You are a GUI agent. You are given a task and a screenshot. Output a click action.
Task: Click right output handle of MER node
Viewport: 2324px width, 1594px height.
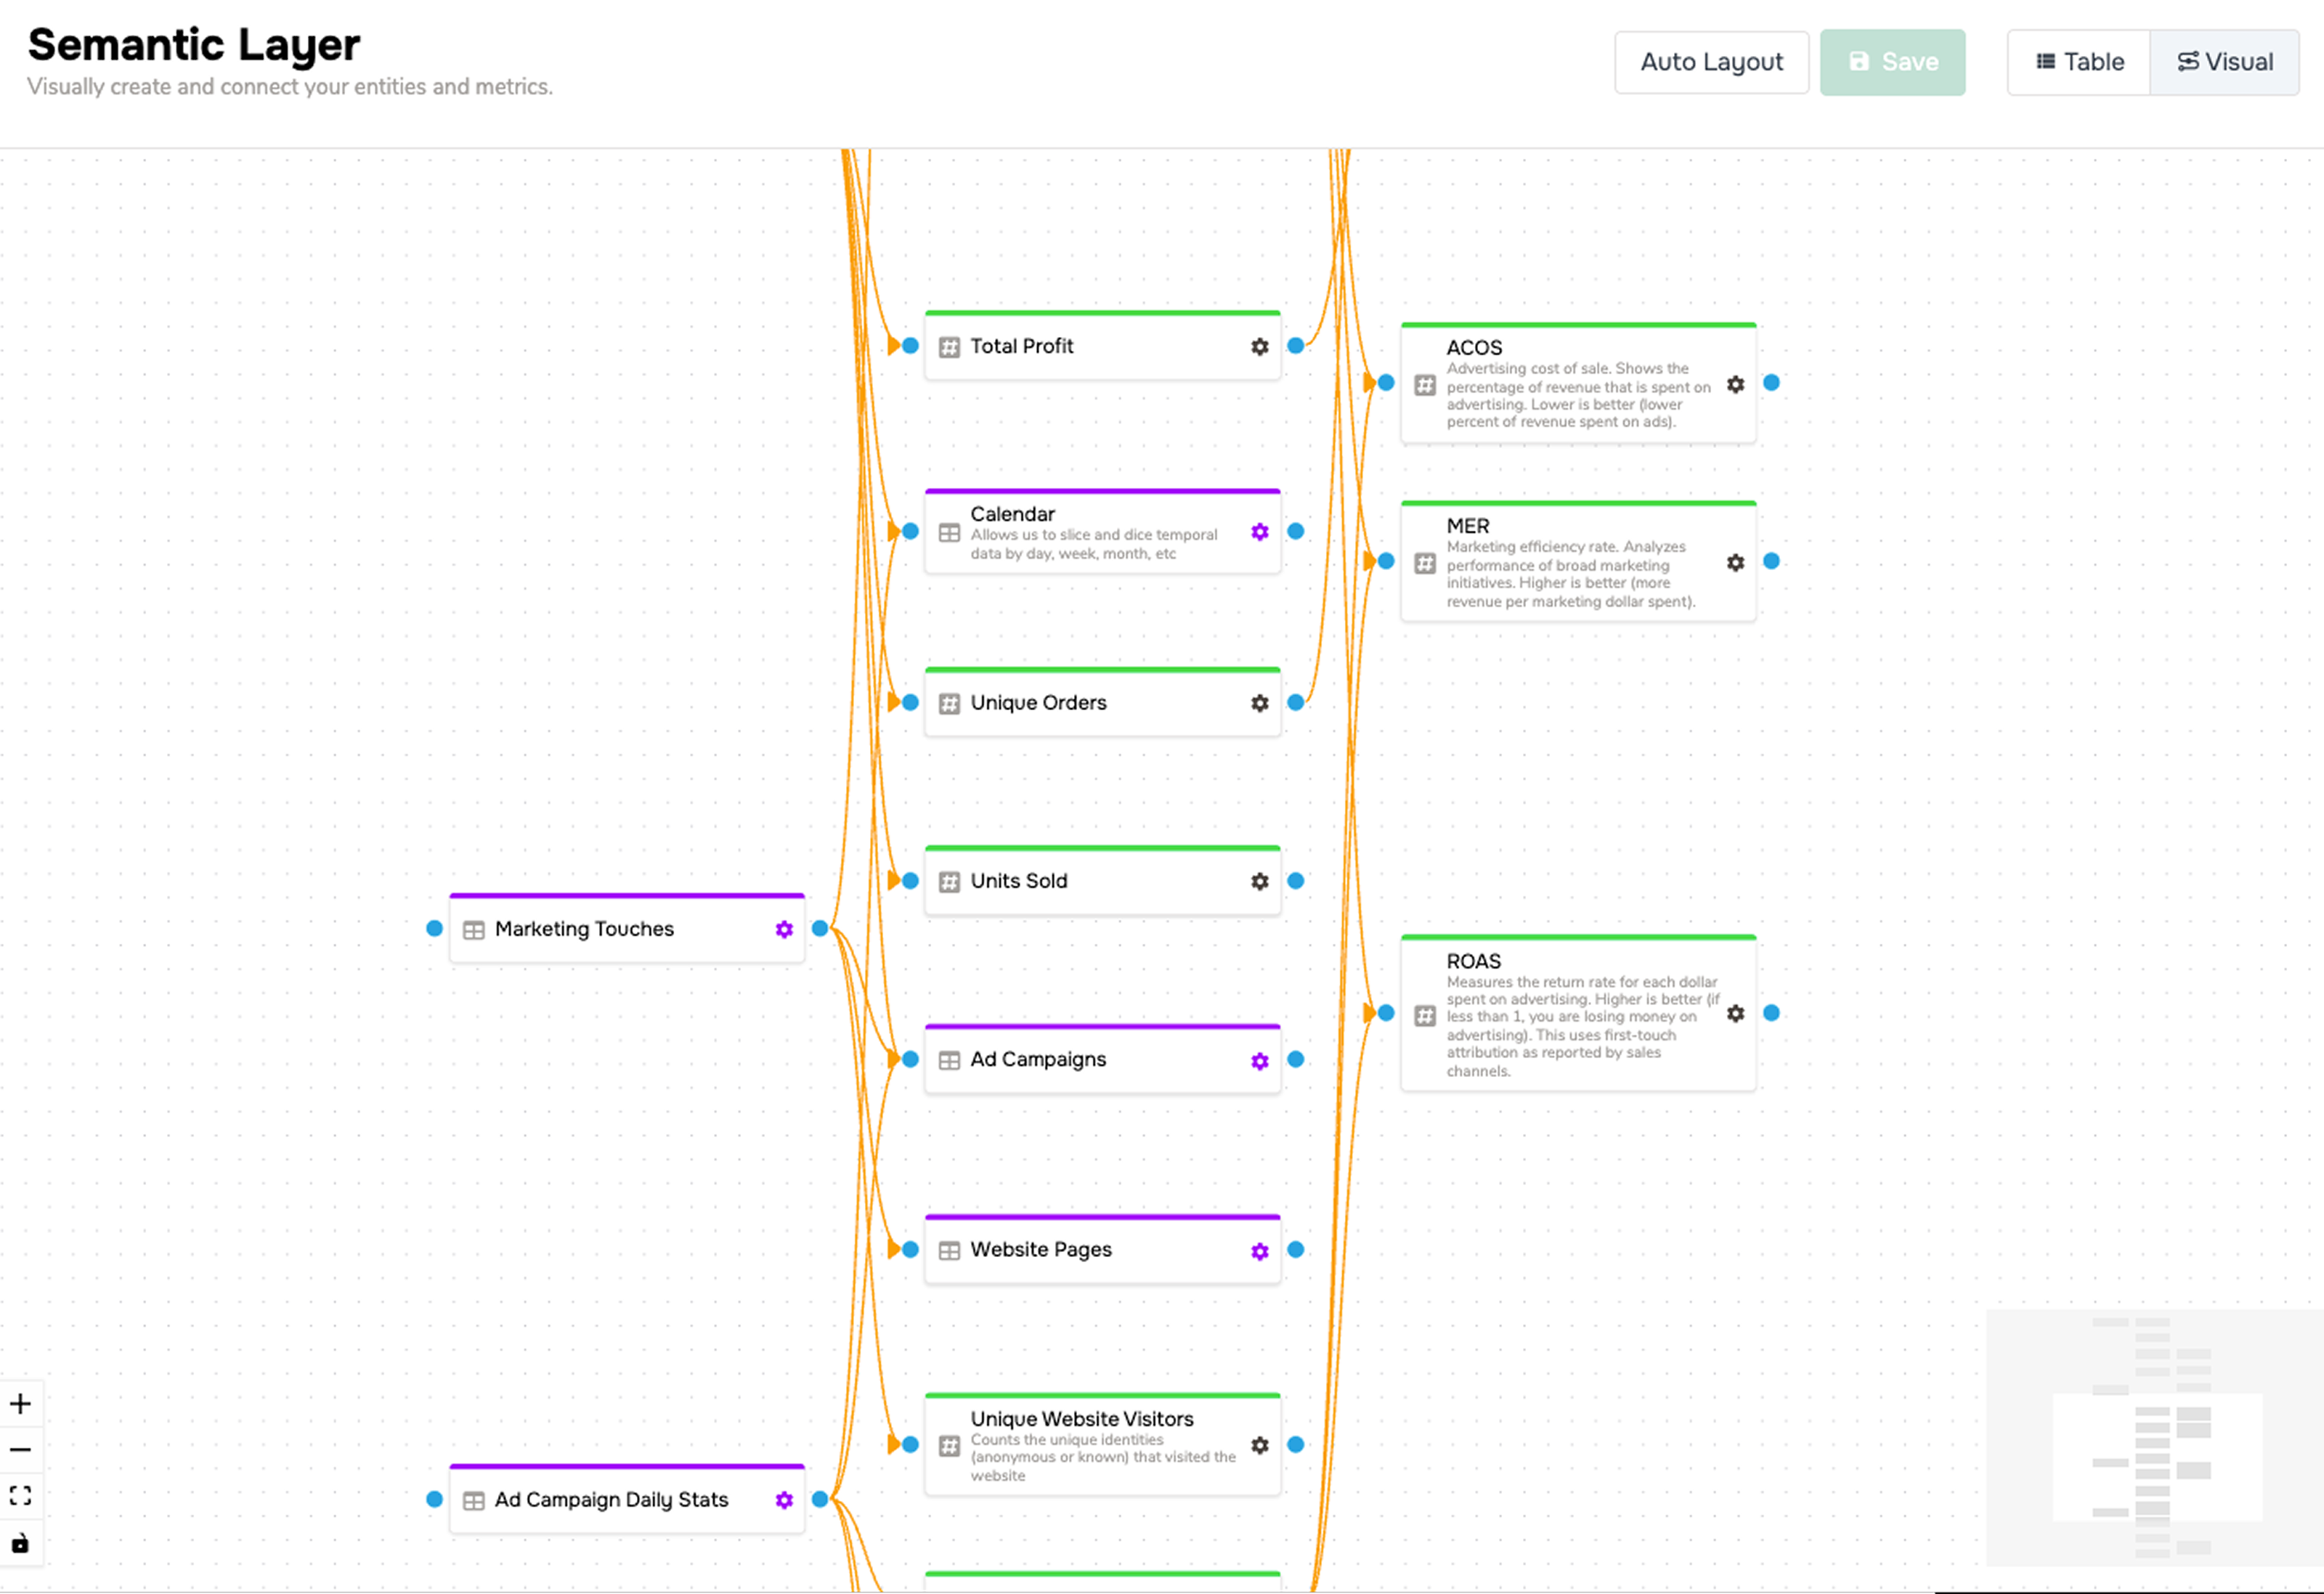click(x=1771, y=561)
